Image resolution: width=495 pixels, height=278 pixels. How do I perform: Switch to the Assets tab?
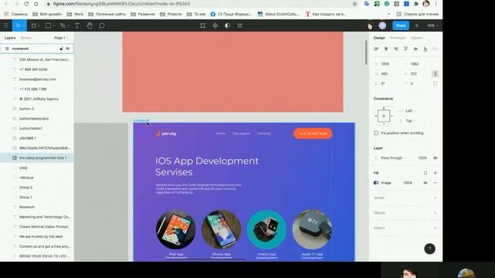[26, 38]
